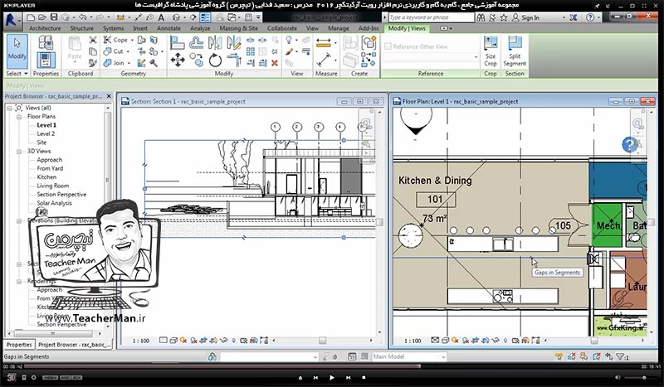Image resolution: width=664 pixels, height=387 pixels.
Task: Choose Mirror - Draw Axis tool
Action: coord(233,43)
